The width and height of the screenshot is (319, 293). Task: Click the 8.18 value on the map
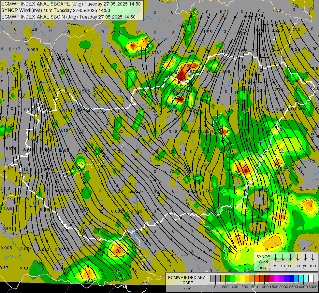click(44, 209)
